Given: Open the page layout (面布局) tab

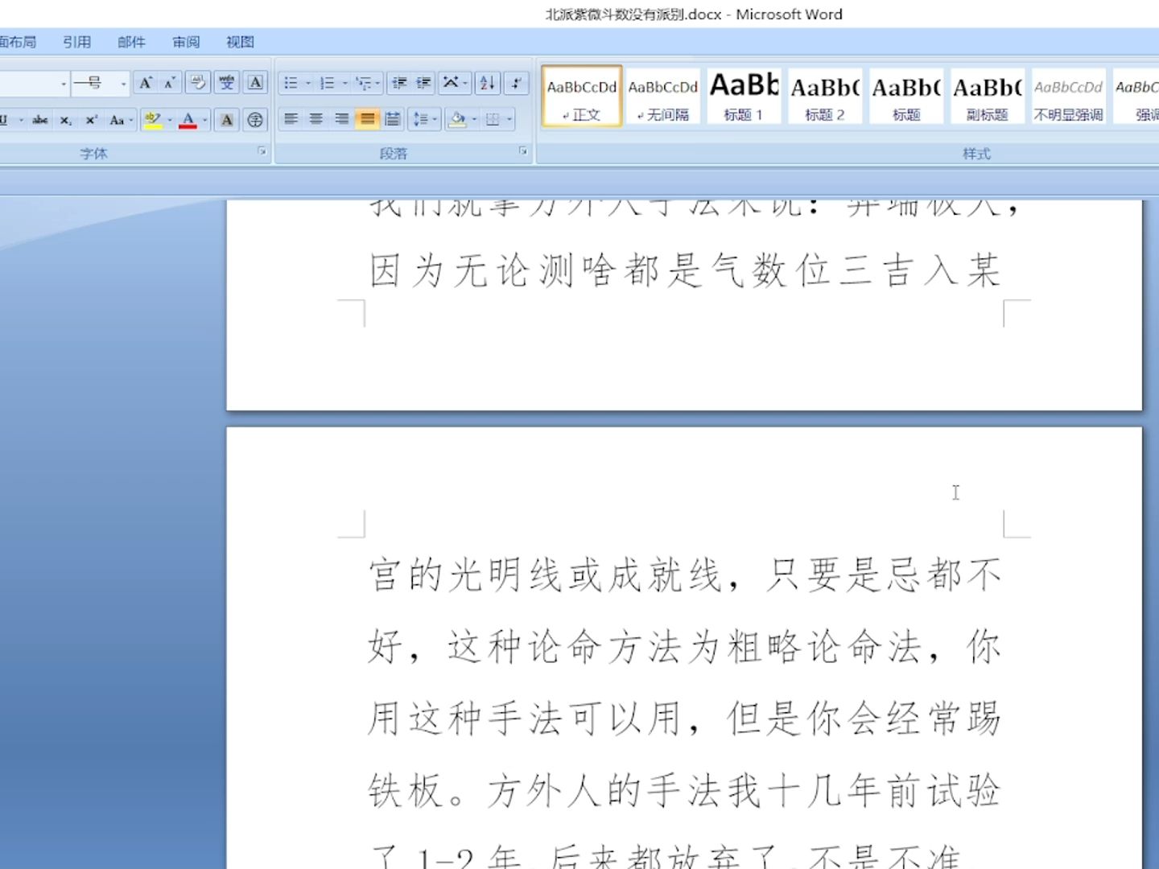Looking at the screenshot, I should 18,42.
